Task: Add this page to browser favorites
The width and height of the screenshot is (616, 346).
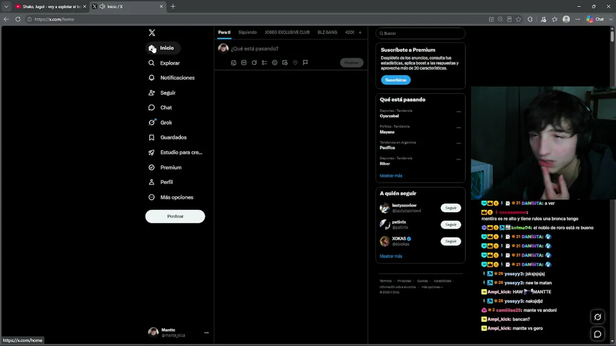Action: coord(518,19)
